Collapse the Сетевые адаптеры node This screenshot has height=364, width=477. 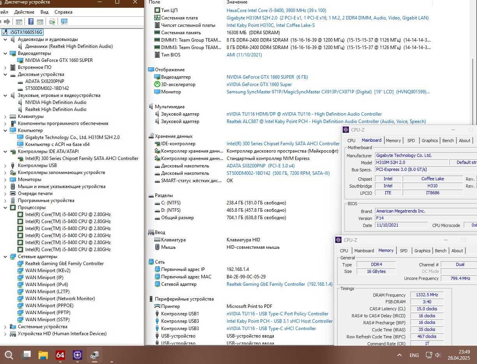[x=5, y=257]
